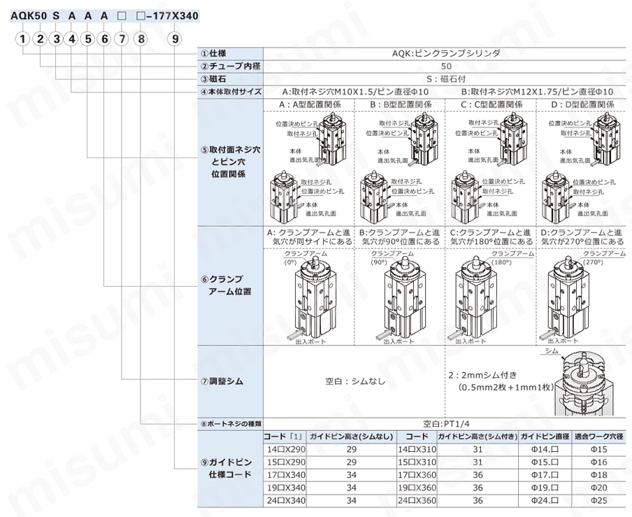Screen dimensions: 632x517
Task: Click the 24口X340 code cell
Action: coord(286,500)
